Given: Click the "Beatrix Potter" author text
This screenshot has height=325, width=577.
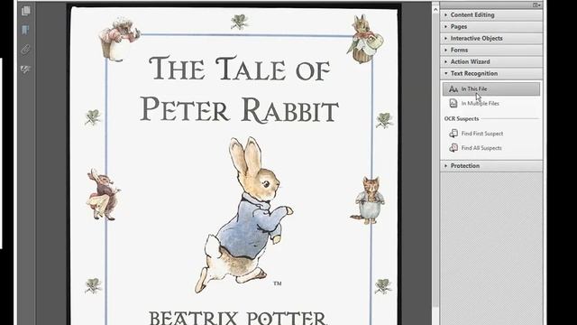Looking at the screenshot, I should click(238, 318).
